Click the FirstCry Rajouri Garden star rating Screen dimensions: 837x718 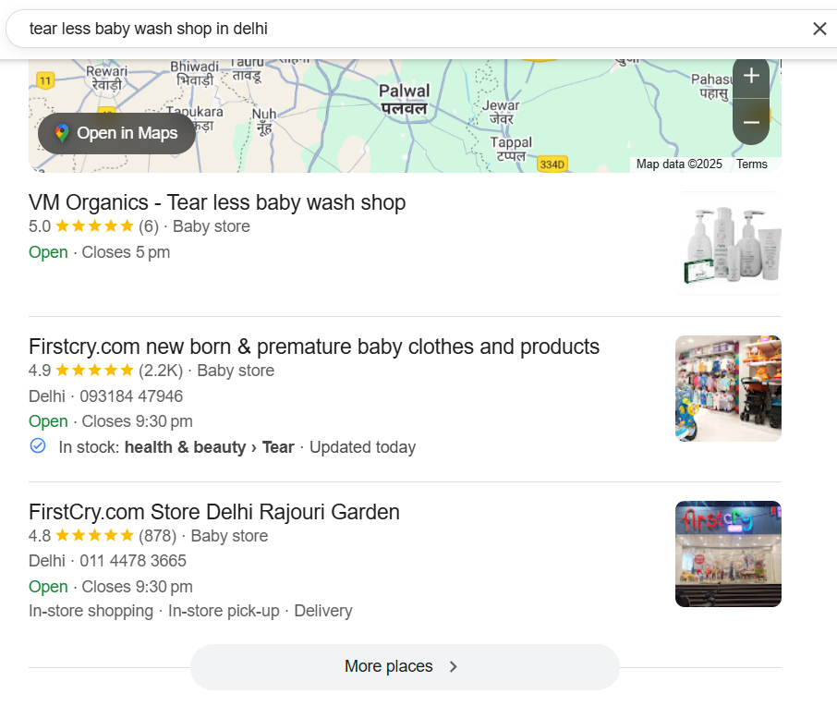(94, 536)
